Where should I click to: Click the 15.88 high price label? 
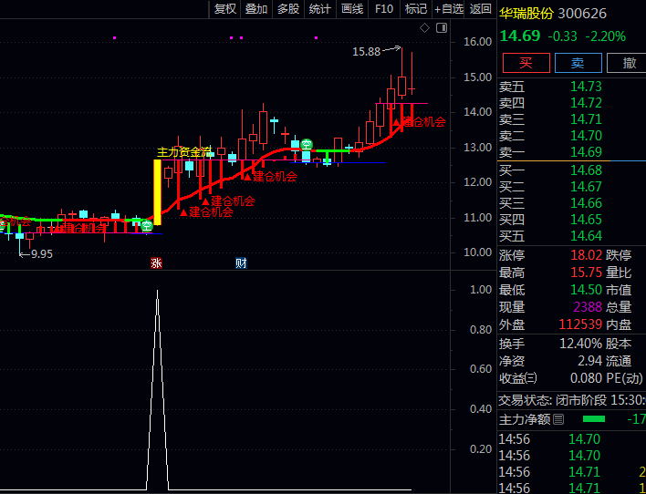(366, 52)
